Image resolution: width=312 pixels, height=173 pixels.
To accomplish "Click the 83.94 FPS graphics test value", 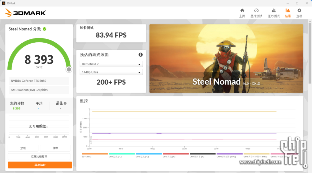I will tap(111, 35).
